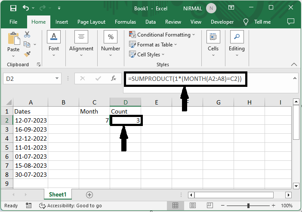This screenshot has height=212, width=302.
Task: Switch to the View tab
Action: click(x=196, y=22)
